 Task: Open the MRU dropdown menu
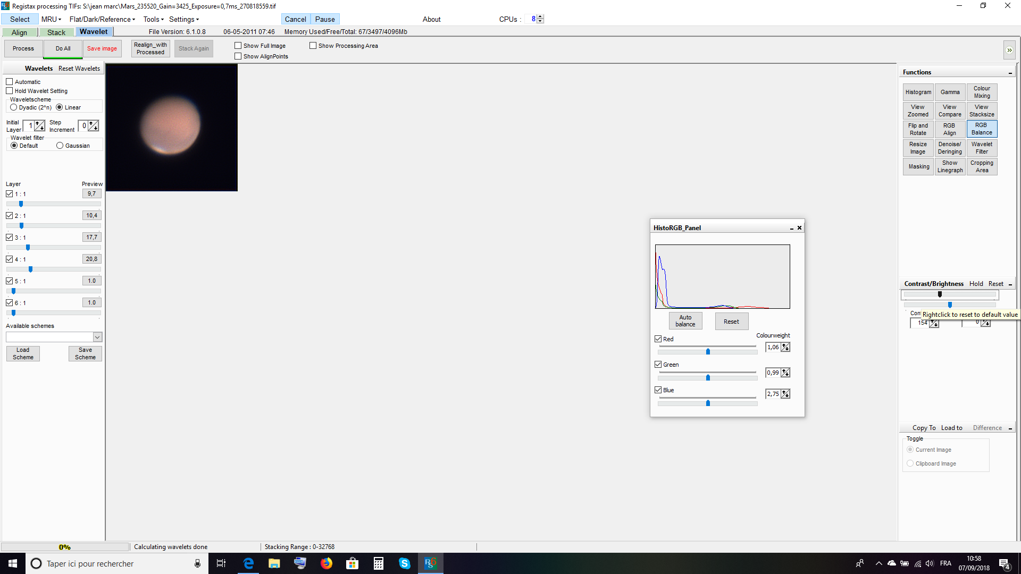coord(51,19)
